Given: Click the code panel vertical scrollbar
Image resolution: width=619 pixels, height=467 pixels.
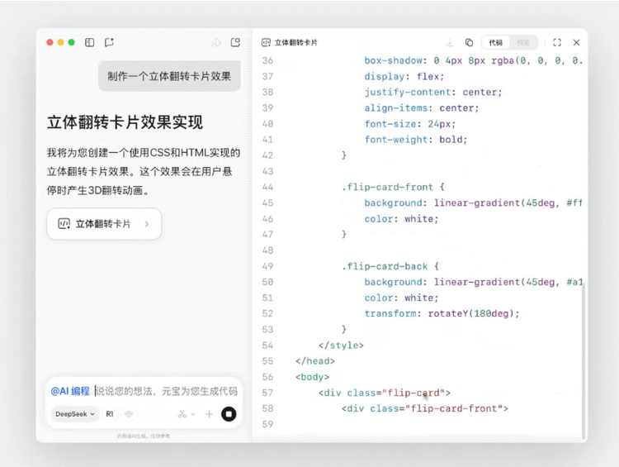Looking at the screenshot, I should point(583,355).
